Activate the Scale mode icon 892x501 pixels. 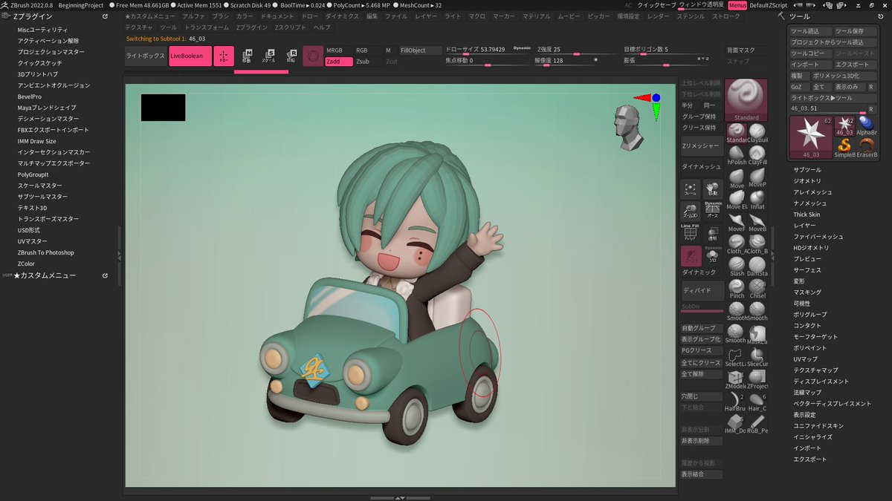(269, 56)
